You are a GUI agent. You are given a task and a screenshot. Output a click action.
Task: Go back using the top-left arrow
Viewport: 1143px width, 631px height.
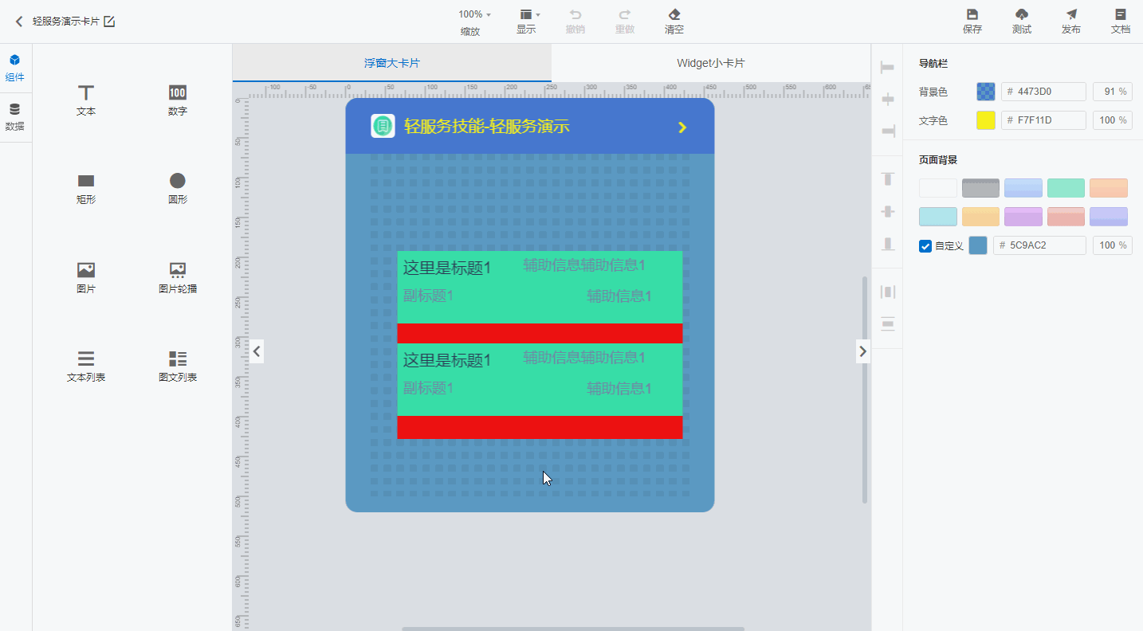click(x=19, y=22)
